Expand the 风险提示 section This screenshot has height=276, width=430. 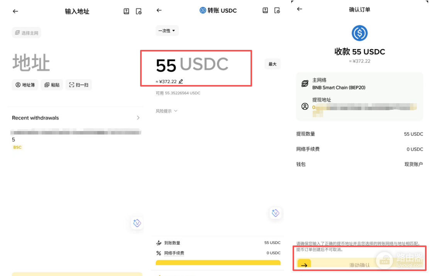pos(166,111)
